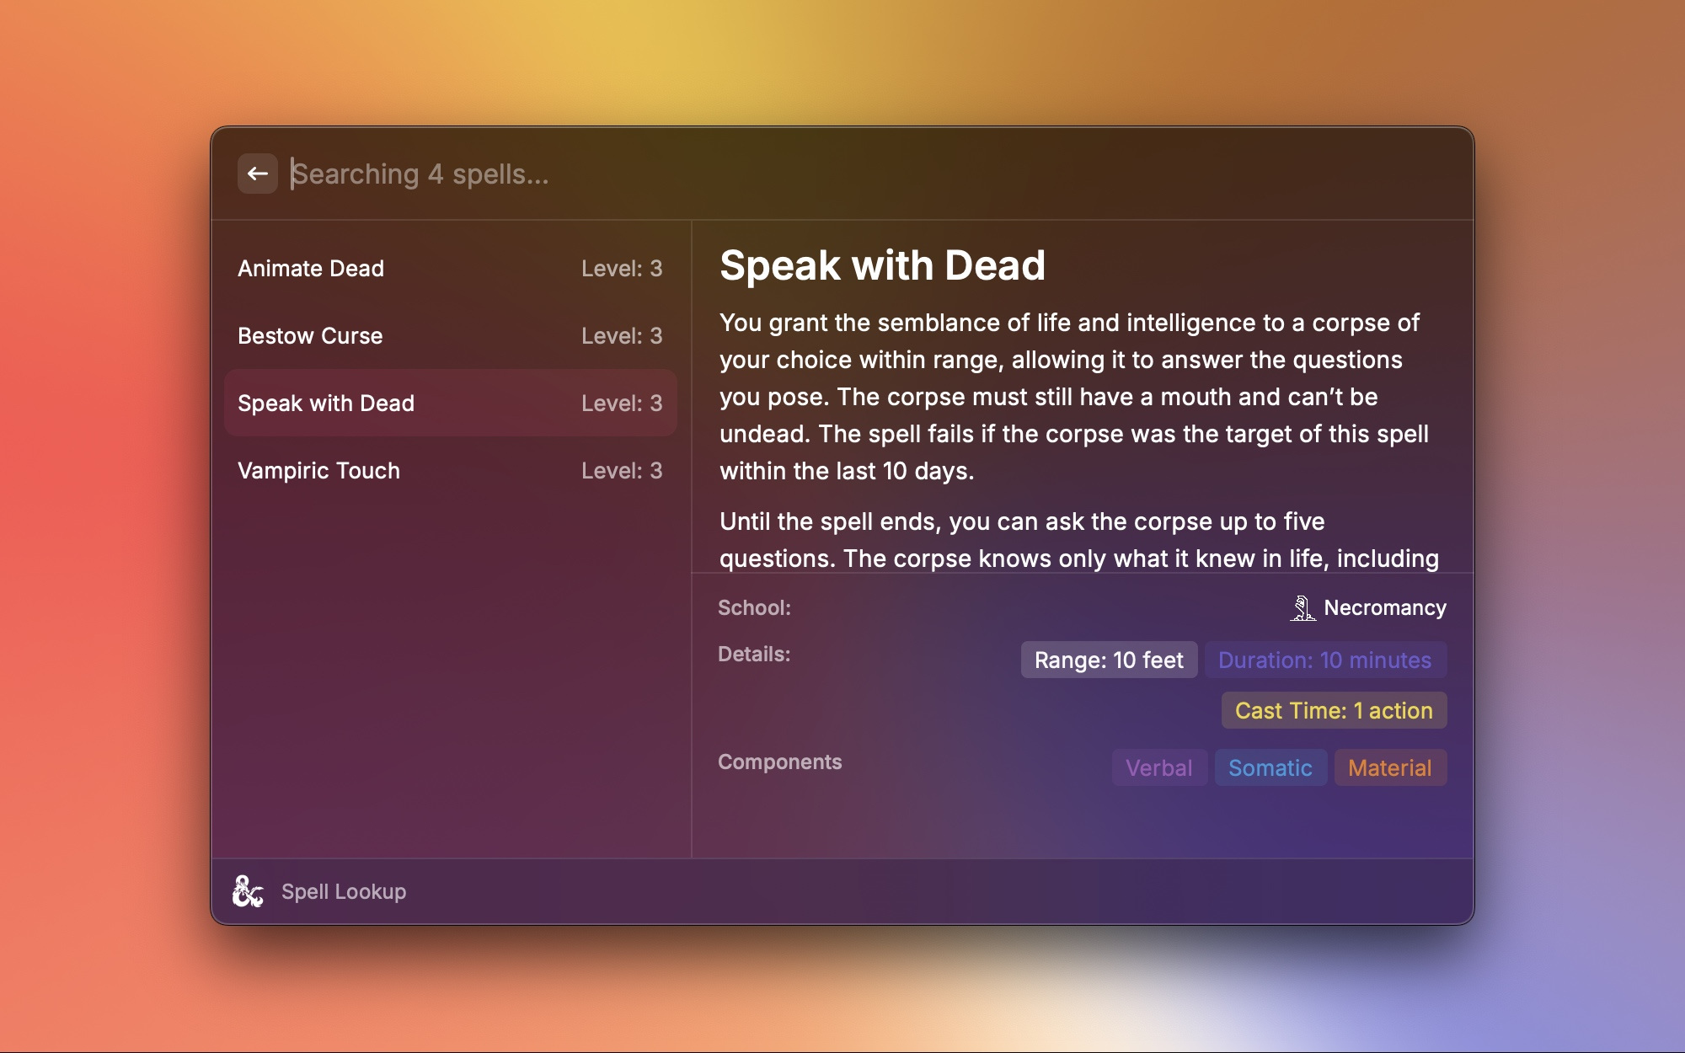1685x1053 pixels.
Task: Click the Verbal component tag
Action: (1159, 767)
